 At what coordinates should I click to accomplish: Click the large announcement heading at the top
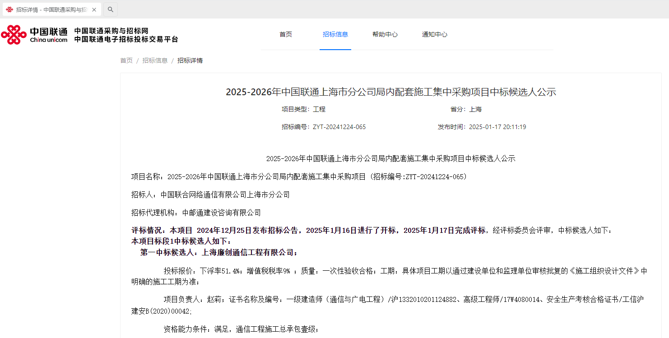click(391, 92)
